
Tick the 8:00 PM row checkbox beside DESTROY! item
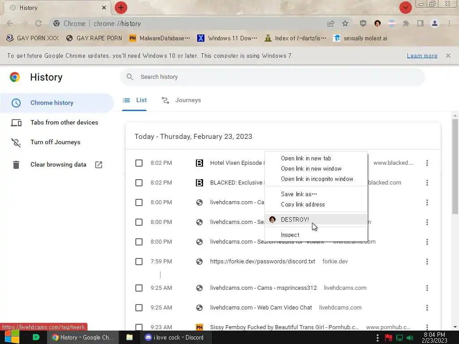pos(139,222)
